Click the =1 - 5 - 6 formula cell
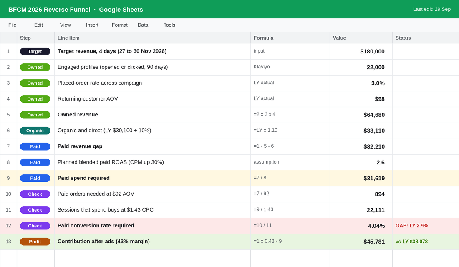459x267 pixels. (x=290, y=146)
